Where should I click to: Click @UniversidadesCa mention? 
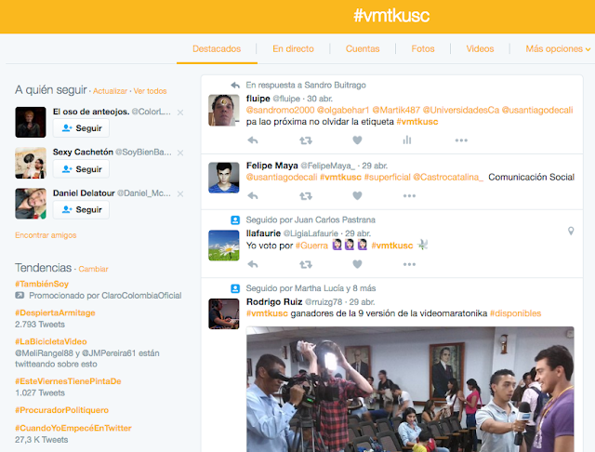coord(461,110)
